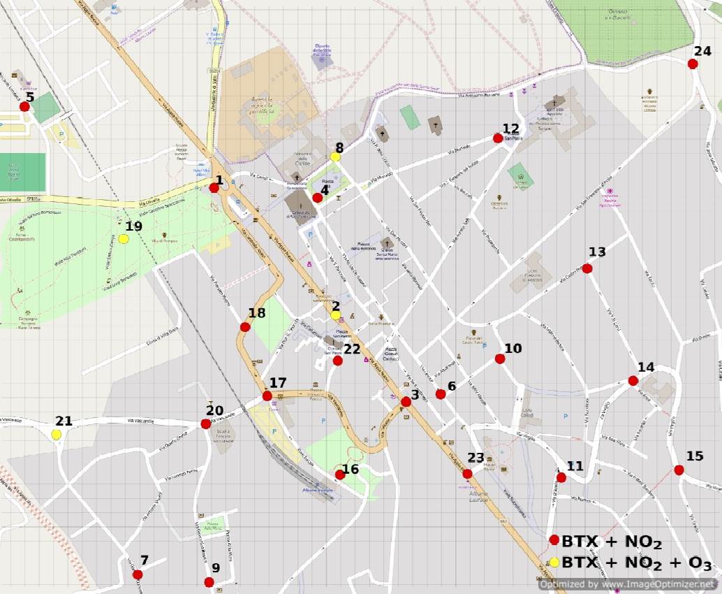This screenshot has width=722, height=594.
Task: Click red marker number 7
Action: coord(138,574)
